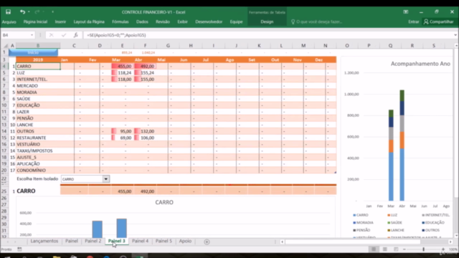Expand the formula bar with the arrow
Image resolution: width=459 pixels, height=258 pixels.
tap(455, 35)
